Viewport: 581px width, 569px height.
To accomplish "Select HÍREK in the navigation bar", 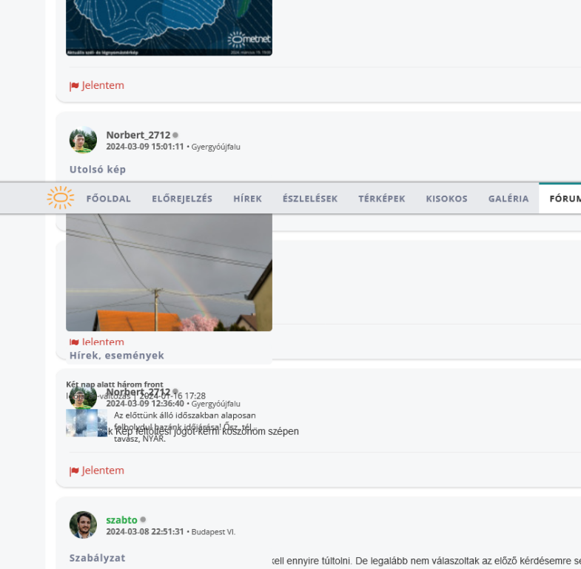I will 247,199.
